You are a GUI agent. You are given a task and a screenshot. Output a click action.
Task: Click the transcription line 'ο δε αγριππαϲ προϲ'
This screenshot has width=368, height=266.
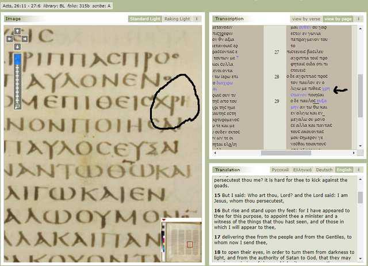[x=307, y=76]
